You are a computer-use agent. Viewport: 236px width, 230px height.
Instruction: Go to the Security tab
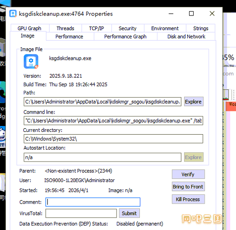(128, 28)
